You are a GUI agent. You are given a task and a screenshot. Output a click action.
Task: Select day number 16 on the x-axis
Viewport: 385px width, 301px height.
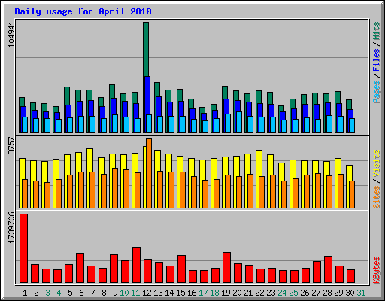(192, 293)
